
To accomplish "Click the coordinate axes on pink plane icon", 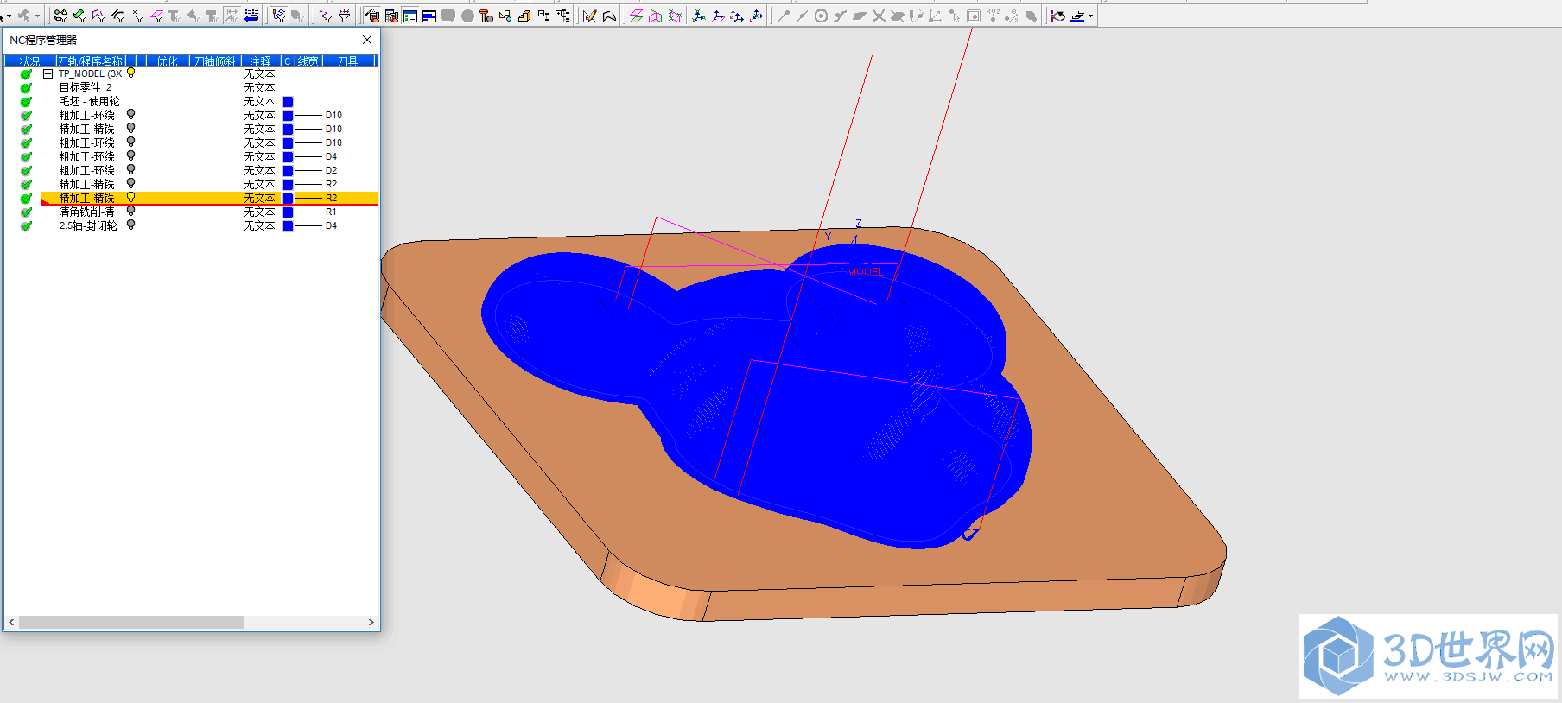I will pos(718,16).
